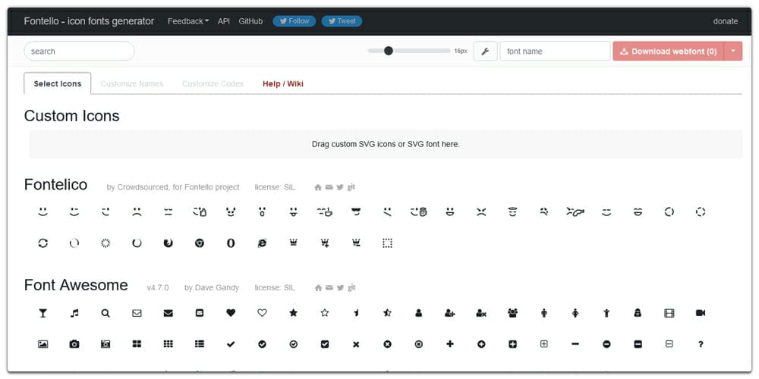Viewport: 759px width, 379px height.
Task: Select the martini glass icon in Font Awesome
Action: pos(43,313)
